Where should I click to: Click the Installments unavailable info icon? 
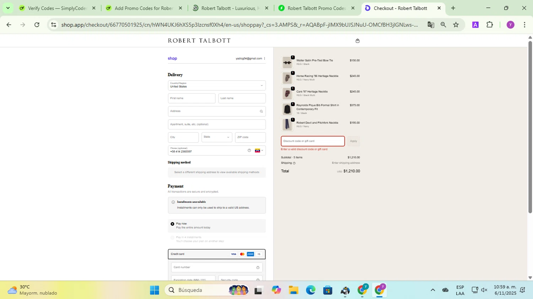[x=173, y=202]
